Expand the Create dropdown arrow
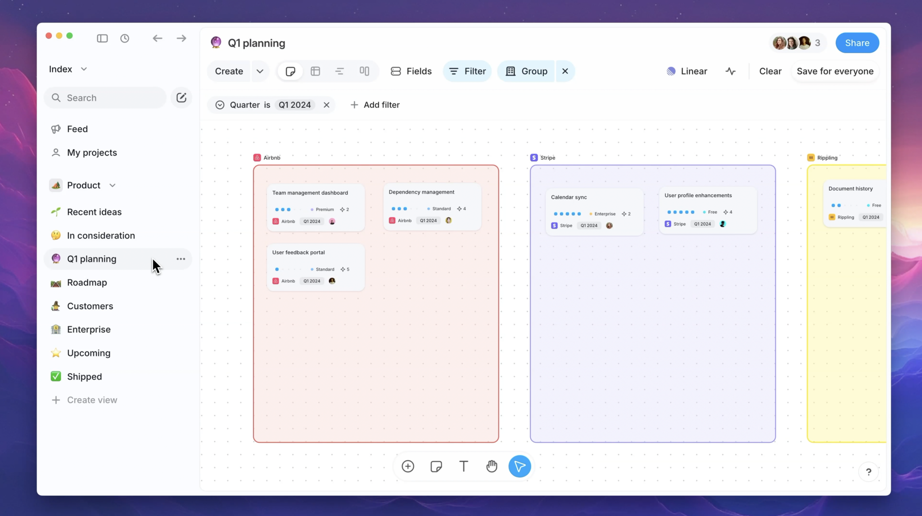This screenshot has height=516, width=922. pyautogui.click(x=260, y=71)
